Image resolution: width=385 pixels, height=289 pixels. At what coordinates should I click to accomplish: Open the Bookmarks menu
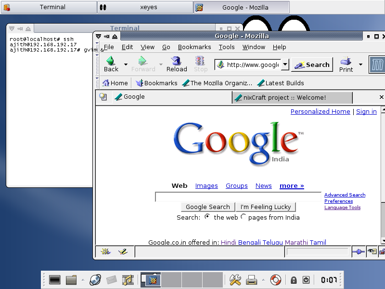point(194,47)
